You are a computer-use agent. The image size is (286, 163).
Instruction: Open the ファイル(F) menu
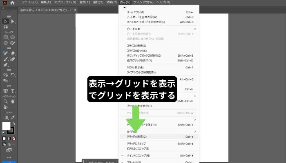(x=29, y=2)
